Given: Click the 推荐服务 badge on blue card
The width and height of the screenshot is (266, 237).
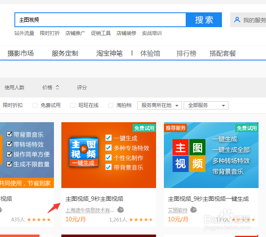Looking at the screenshot, I should pyautogui.click(x=175, y=128).
